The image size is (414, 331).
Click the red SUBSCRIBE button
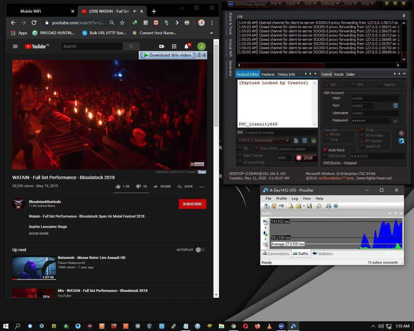click(192, 204)
